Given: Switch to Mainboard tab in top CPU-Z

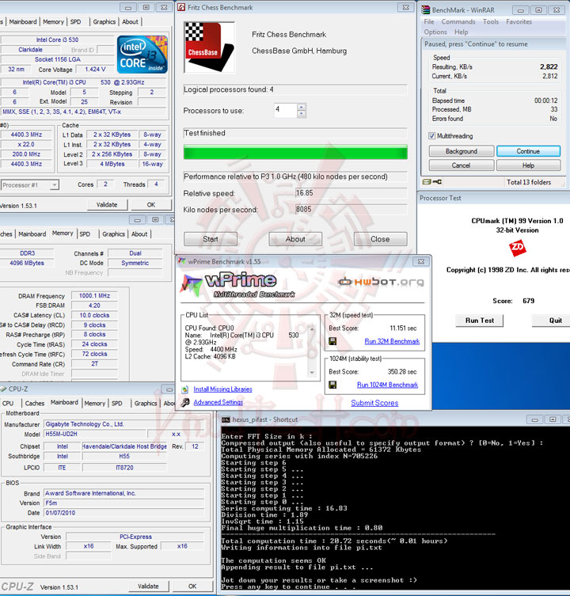Looking at the screenshot, I should [23, 21].
